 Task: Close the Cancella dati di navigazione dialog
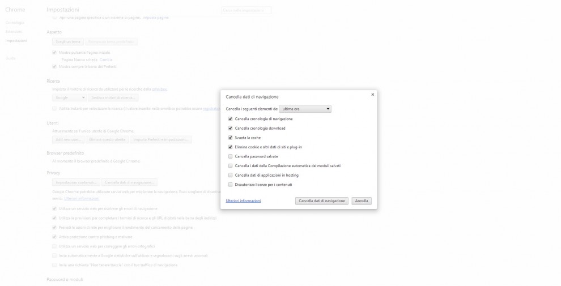[372, 95]
